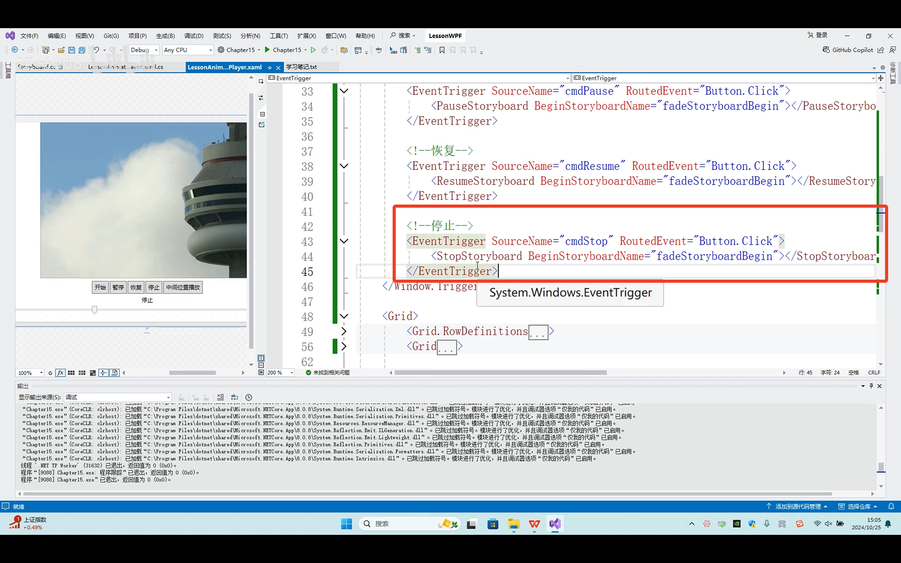The height and width of the screenshot is (563, 901).
Task: Open GitHub Copilot icon
Action: click(826, 50)
